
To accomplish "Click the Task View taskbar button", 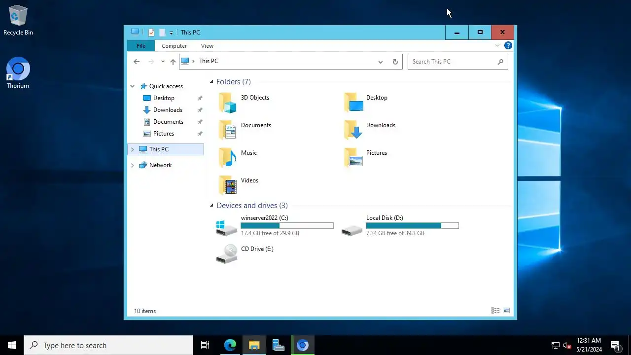I will [x=205, y=345].
